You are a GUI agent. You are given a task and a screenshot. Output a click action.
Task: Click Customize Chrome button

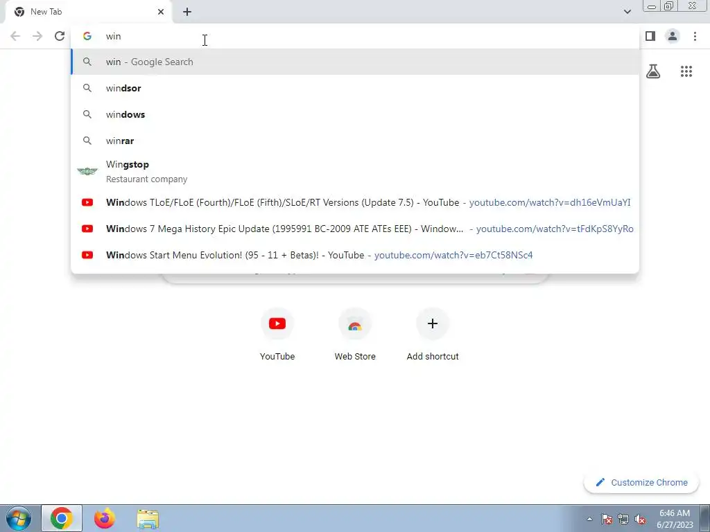click(641, 483)
